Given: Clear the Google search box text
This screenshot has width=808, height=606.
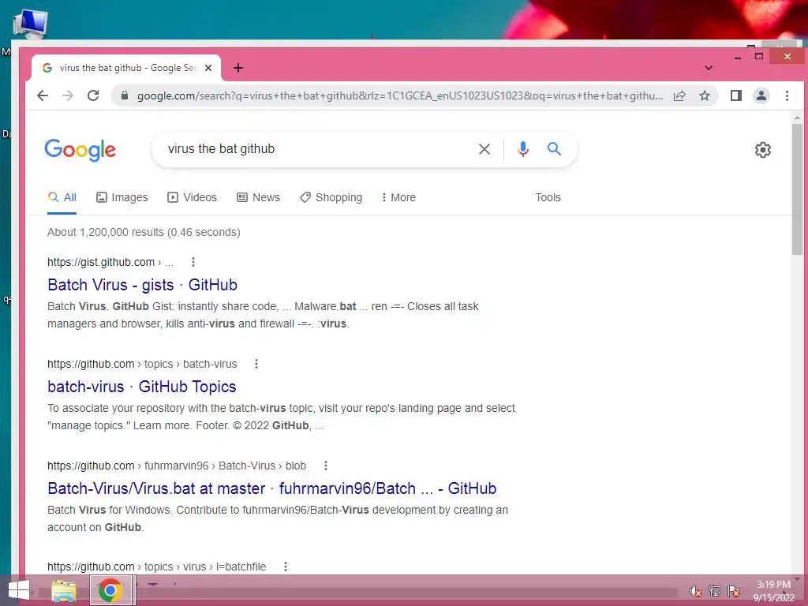Looking at the screenshot, I should (x=484, y=149).
